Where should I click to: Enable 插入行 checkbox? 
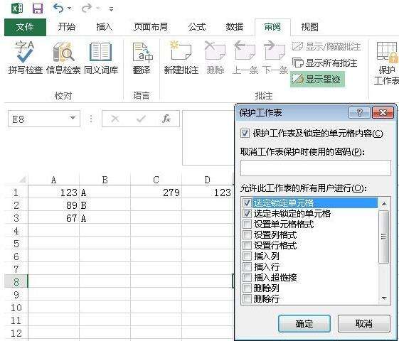click(247, 267)
